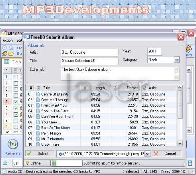Click the document icon of You Know ...
Viewport: 196px width, 175px height.
pos(38,122)
